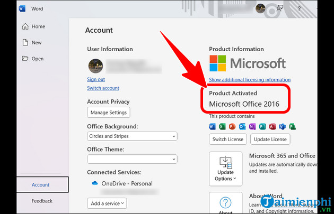The width and height of the screenshot is (334, 214).
Task: Select the Account sidebar item
Action: pyautogui.click(x=42, y=184)
